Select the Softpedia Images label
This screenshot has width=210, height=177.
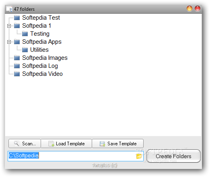45,58
